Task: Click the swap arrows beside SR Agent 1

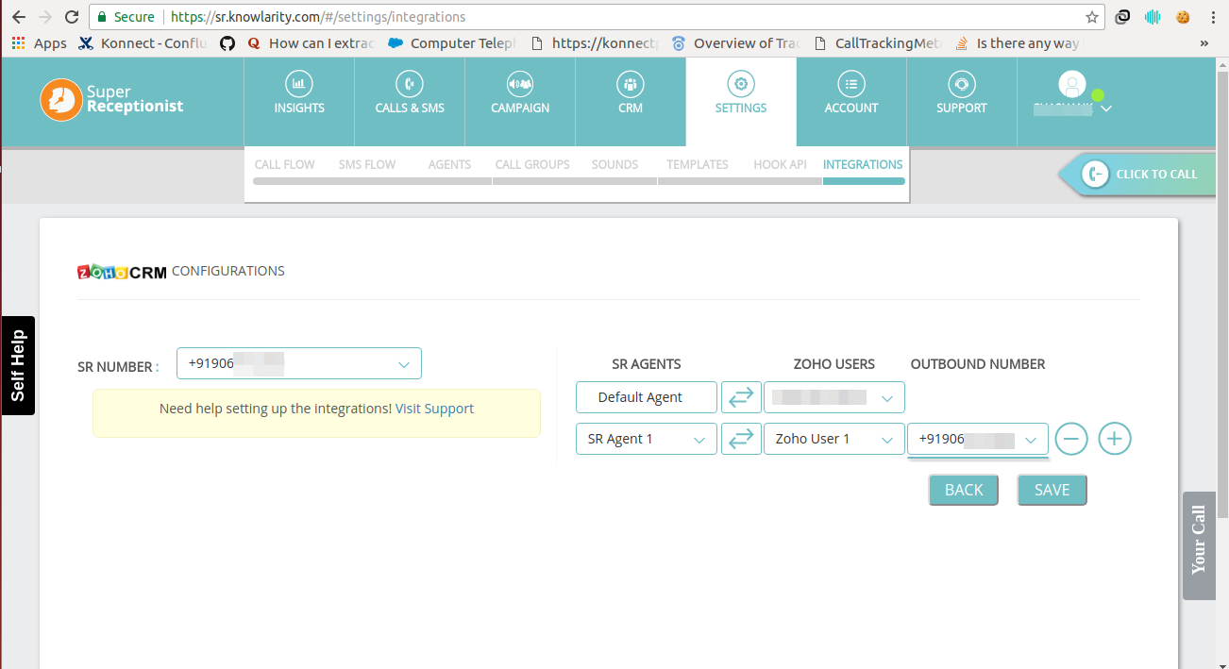Action: click(741, 439)
